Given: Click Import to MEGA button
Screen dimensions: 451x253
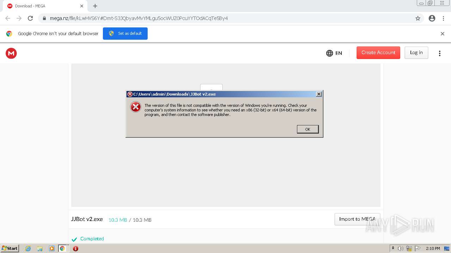Looking at the screenshot, I should pyautogui.click(x=357, y=219).
